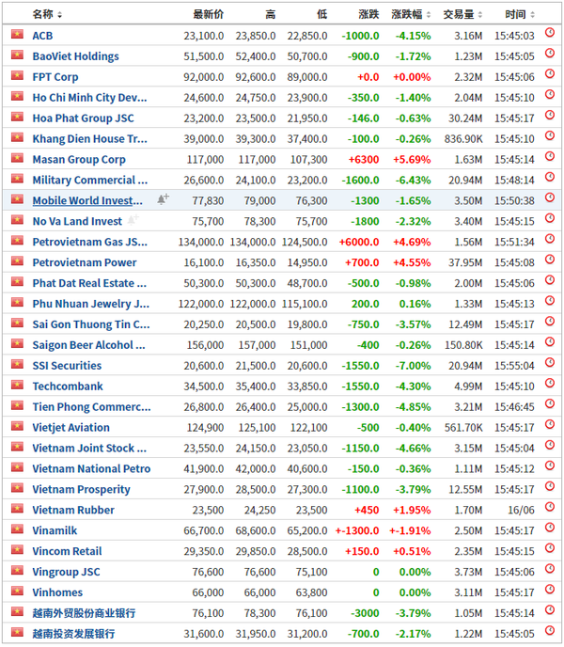Open the Military Commercial ... link
The height and width of the screenshot is (647, 564).
[90, 180]
